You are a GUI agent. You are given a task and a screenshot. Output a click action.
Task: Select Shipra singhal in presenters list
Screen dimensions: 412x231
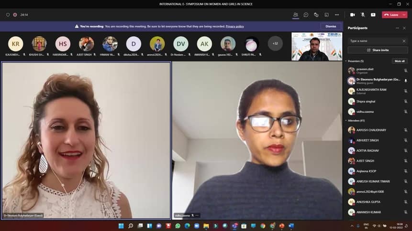(x=366, y=101)
